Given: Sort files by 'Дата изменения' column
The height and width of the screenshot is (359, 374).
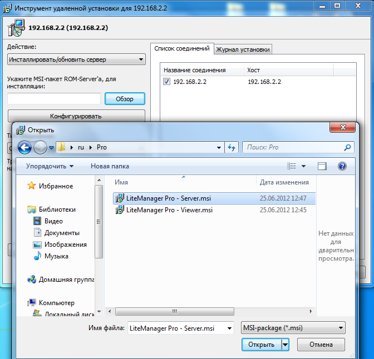Looking at the screenshot, I should tap(286, 182).
